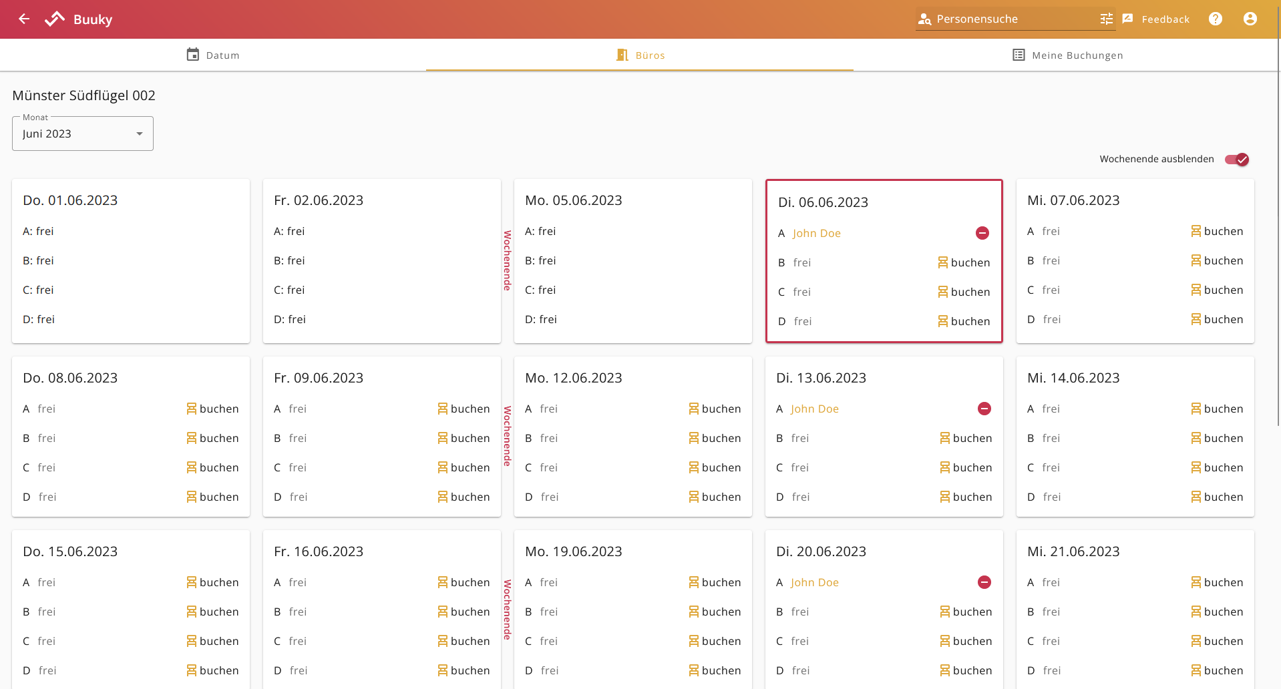Book desk C on 13.06.2023
Image resolution: width=1281 pixels, height=689 pixels.
click(x=966, y=467)
